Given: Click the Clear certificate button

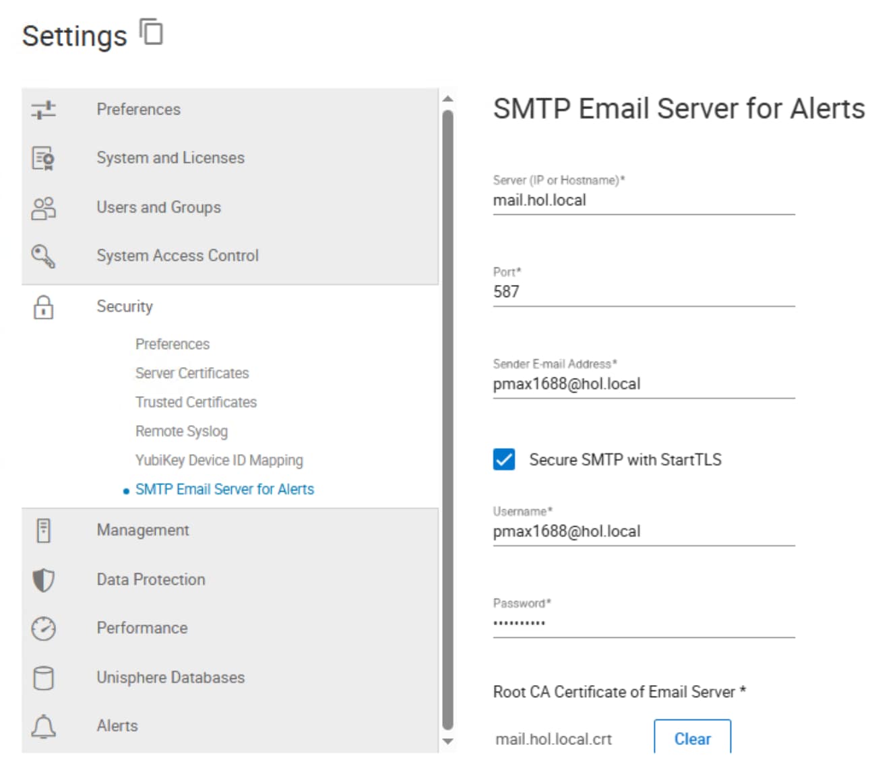Looking at the screenshot, I should coord(692,737).
